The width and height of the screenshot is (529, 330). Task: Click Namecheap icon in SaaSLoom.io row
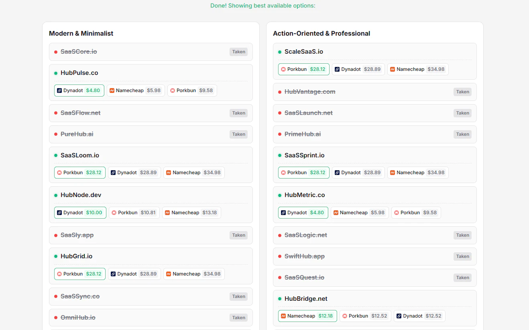pos(169,173)
